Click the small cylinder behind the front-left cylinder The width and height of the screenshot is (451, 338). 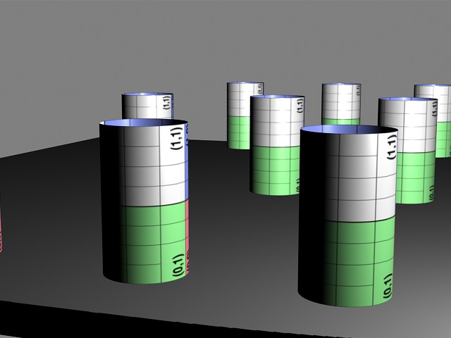pos(147,106)
